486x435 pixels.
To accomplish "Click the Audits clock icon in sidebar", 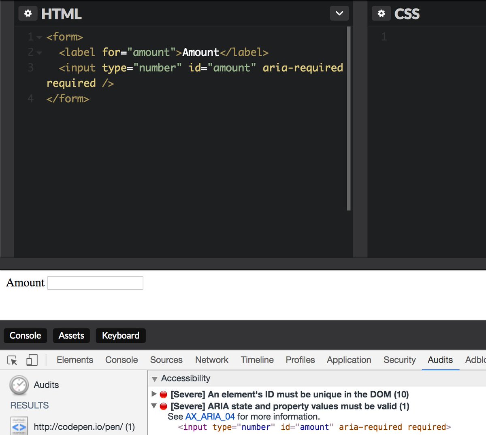I will (19, 385).
